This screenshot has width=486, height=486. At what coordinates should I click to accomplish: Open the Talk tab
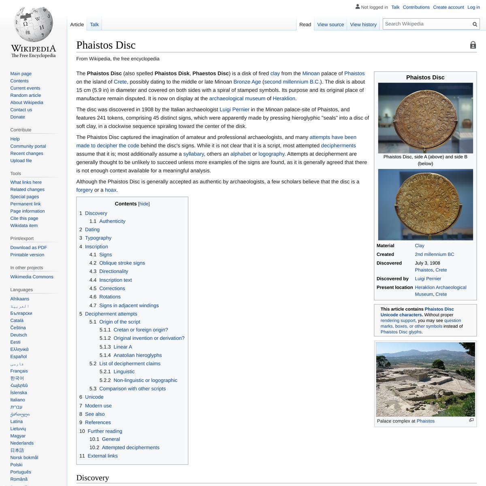point(94,24)
